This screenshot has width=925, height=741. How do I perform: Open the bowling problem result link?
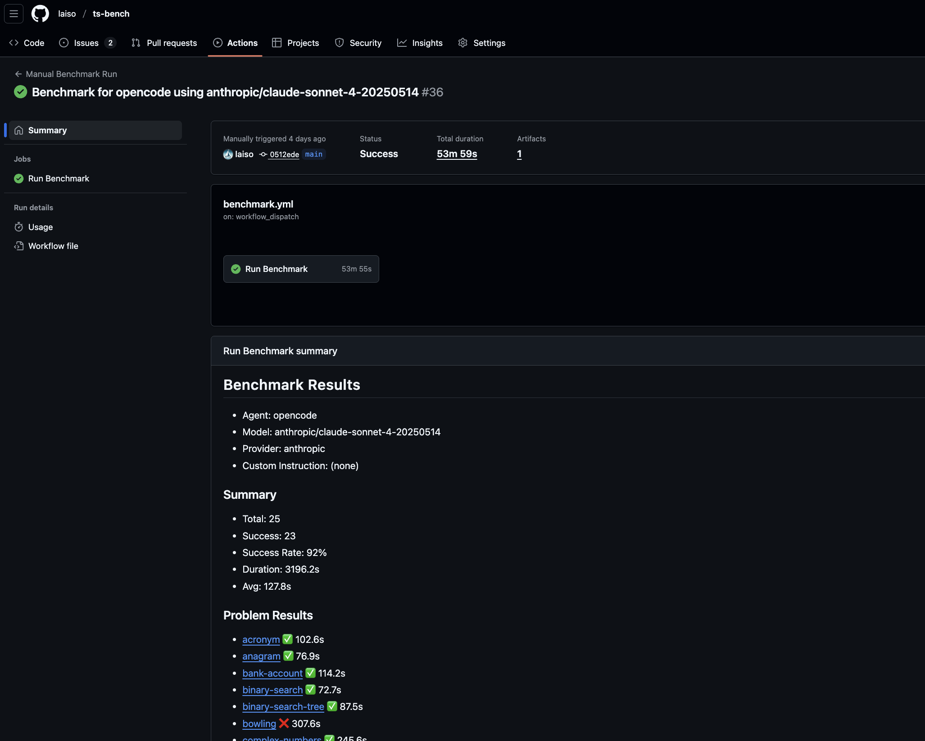259,723
